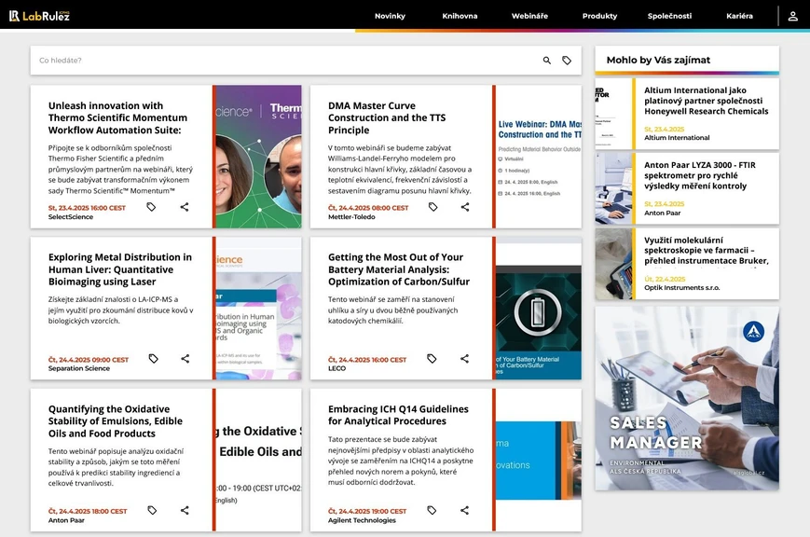Click the Anton Paar Oxidative Stability thumbnail

258,460
